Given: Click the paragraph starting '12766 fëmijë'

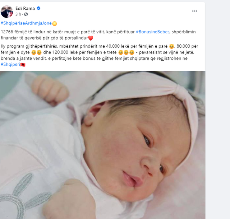Looking at the screenshot, I should pos(98,35).
